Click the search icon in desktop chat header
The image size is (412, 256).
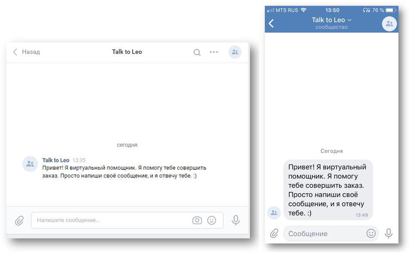[x=197, y=52]
